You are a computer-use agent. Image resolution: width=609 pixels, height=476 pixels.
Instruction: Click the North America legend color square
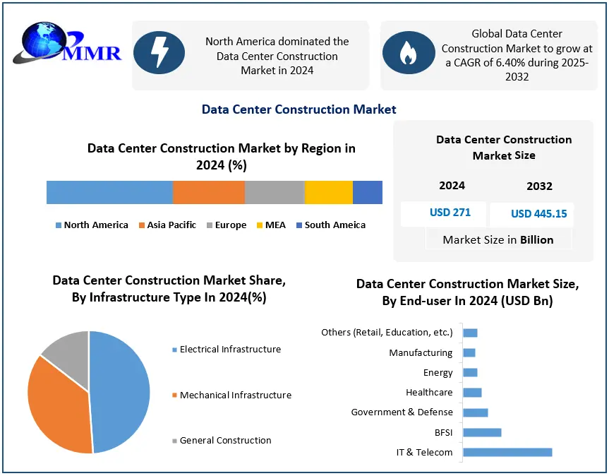59,225
